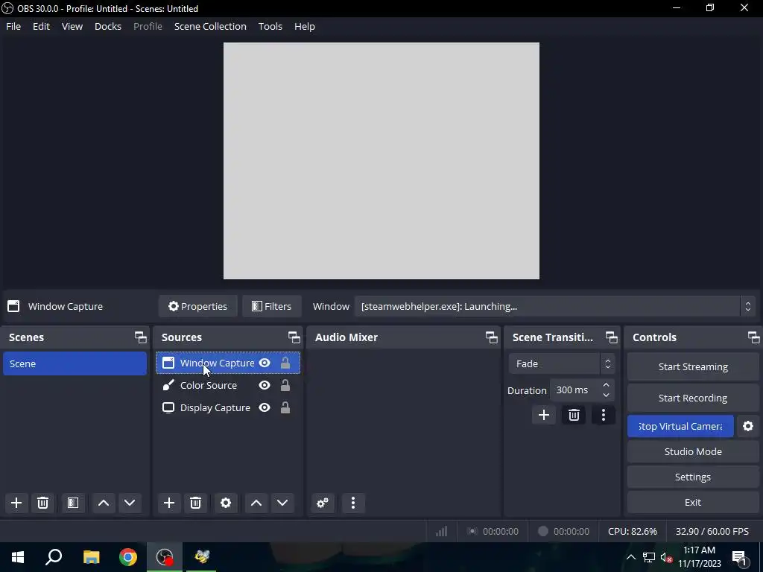Click the taskbar clock and date

pyautogui.click(x=699, y=557)
